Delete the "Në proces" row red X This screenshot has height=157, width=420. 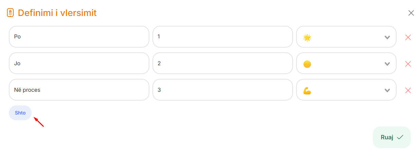pos(408,90)
